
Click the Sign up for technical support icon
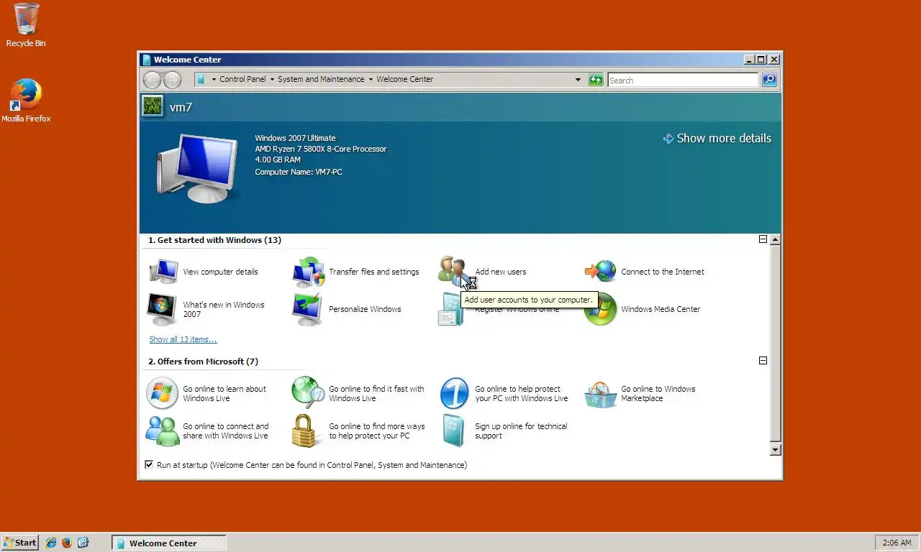point(453,431)
